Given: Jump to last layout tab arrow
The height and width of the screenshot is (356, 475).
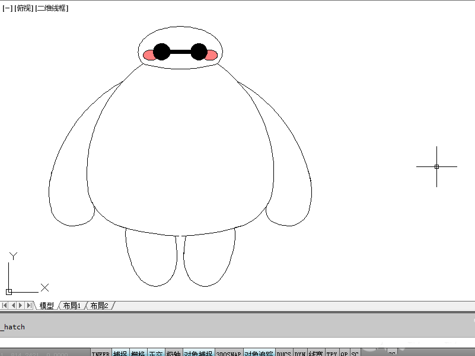Looking at the screenshot, I should coord(29,305).
